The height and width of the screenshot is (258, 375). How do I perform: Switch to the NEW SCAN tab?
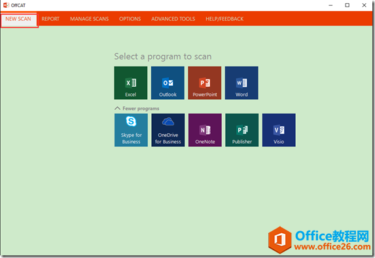click(x=18, y=19)
